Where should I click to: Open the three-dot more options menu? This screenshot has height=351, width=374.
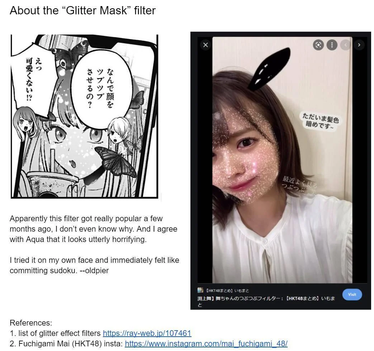pos(332,45)
